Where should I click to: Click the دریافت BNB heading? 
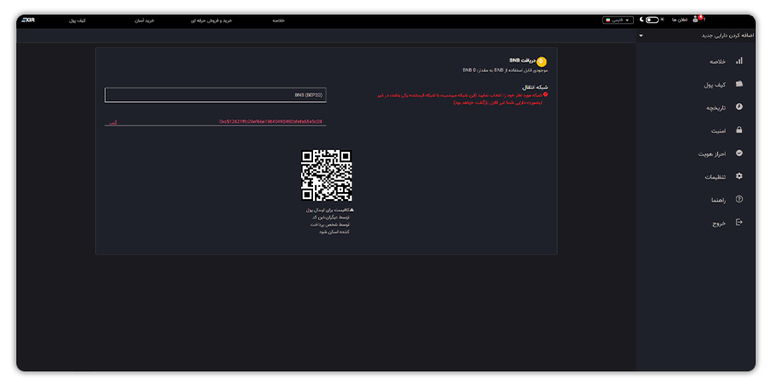522,60
